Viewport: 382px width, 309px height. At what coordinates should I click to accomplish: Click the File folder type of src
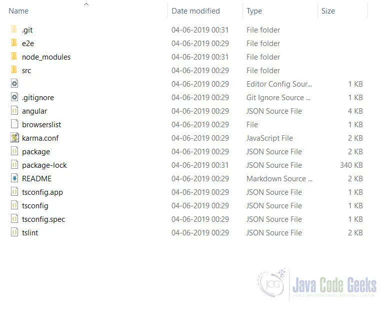(x=263, y=71)
